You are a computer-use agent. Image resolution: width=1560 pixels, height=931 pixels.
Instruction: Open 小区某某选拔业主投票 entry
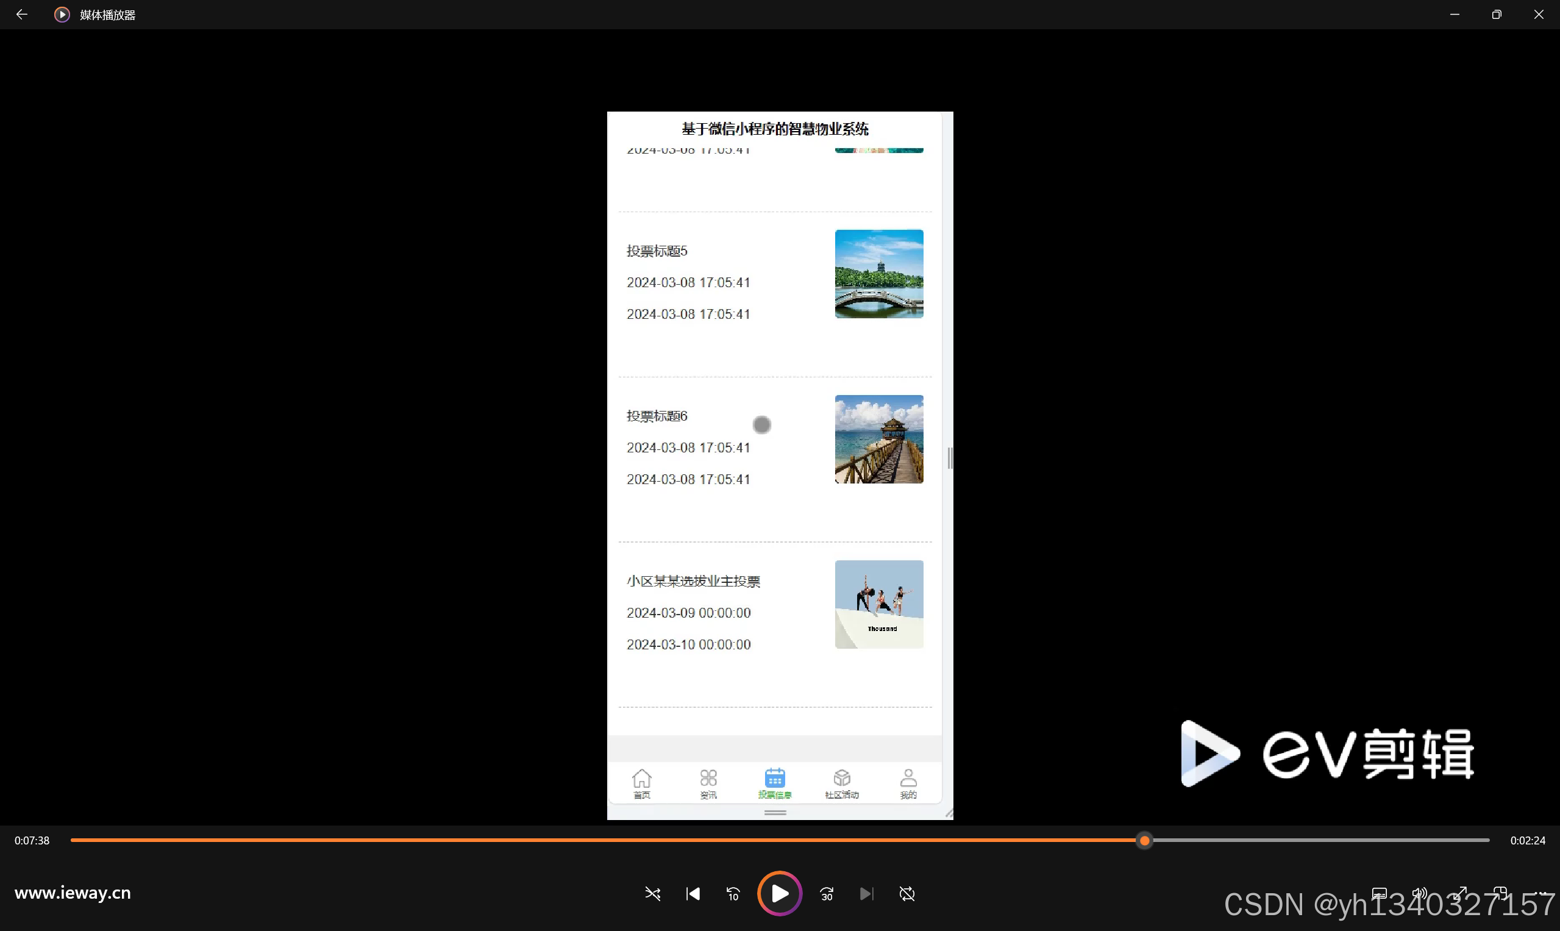point(693,582)
